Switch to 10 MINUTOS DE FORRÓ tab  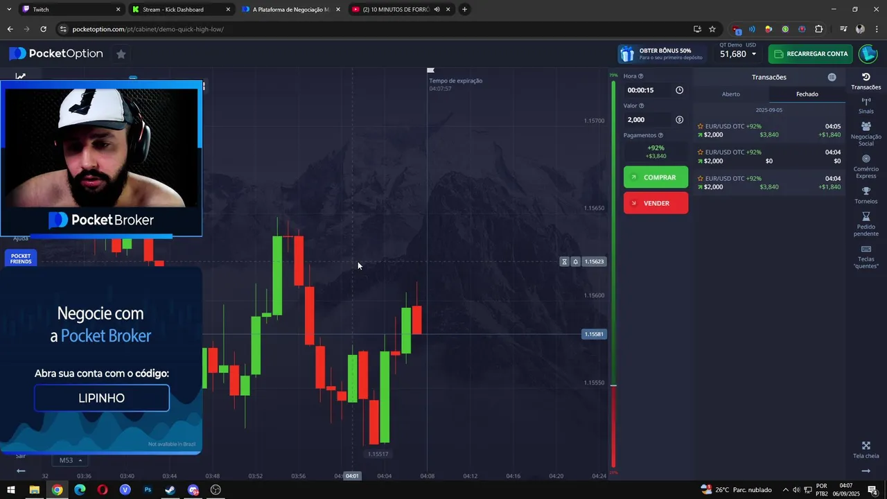(x=401, y=10)
